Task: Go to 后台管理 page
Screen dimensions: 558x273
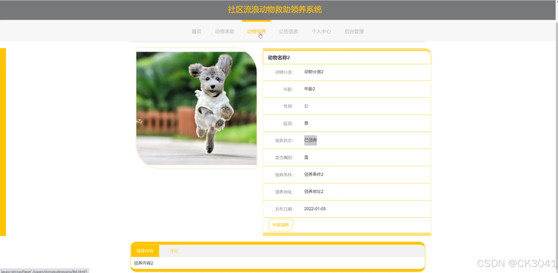Action: [x=354, y=32]
